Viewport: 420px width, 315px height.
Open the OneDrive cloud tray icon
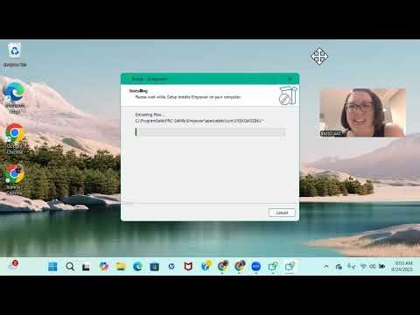pyautogui.click(x=339, y=266)
